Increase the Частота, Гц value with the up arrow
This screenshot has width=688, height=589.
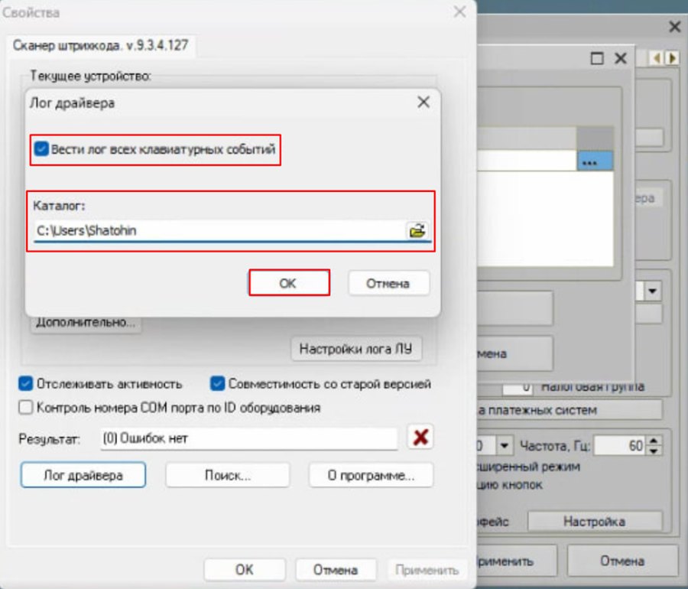[654, 441]
